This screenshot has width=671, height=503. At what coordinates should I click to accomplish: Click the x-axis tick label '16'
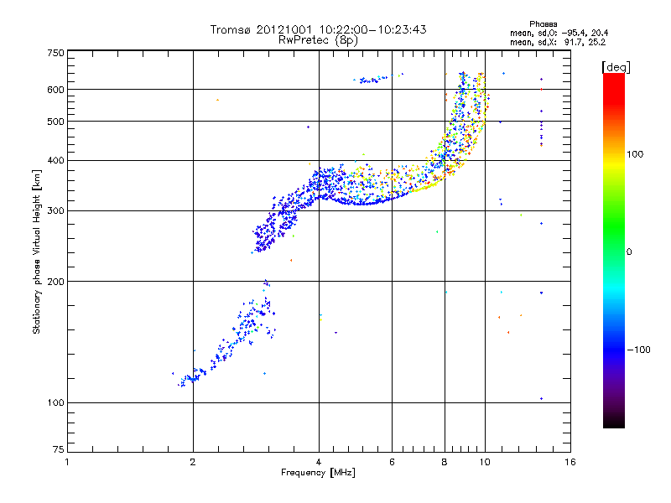pyautogui.click(x=570, y=462)
